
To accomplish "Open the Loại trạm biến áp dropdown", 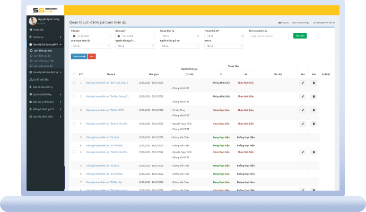I will (90, 46).
